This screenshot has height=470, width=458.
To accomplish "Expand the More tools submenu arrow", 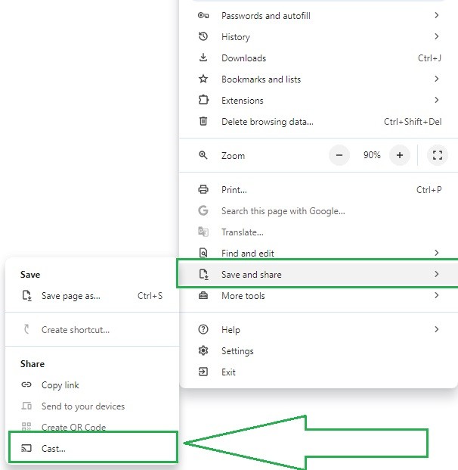I will click(437, 296).
